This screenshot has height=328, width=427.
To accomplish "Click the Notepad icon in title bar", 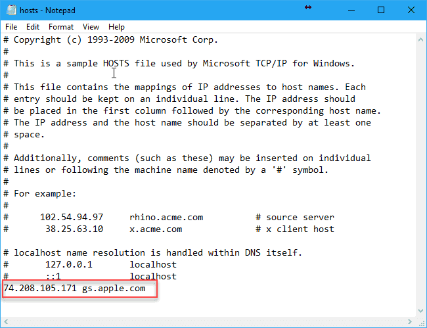I will tap(9, 10).
